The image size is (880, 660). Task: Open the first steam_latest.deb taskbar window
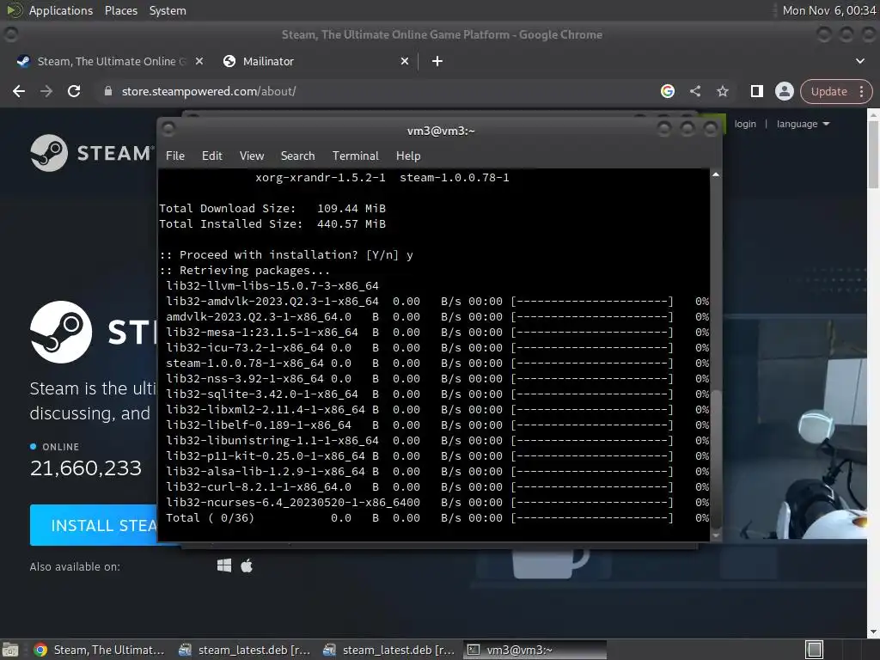pyautogui.click(x=244, y=650)
